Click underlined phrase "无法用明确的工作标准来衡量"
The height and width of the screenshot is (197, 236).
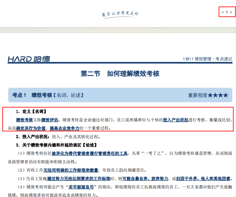pos(71,170)
